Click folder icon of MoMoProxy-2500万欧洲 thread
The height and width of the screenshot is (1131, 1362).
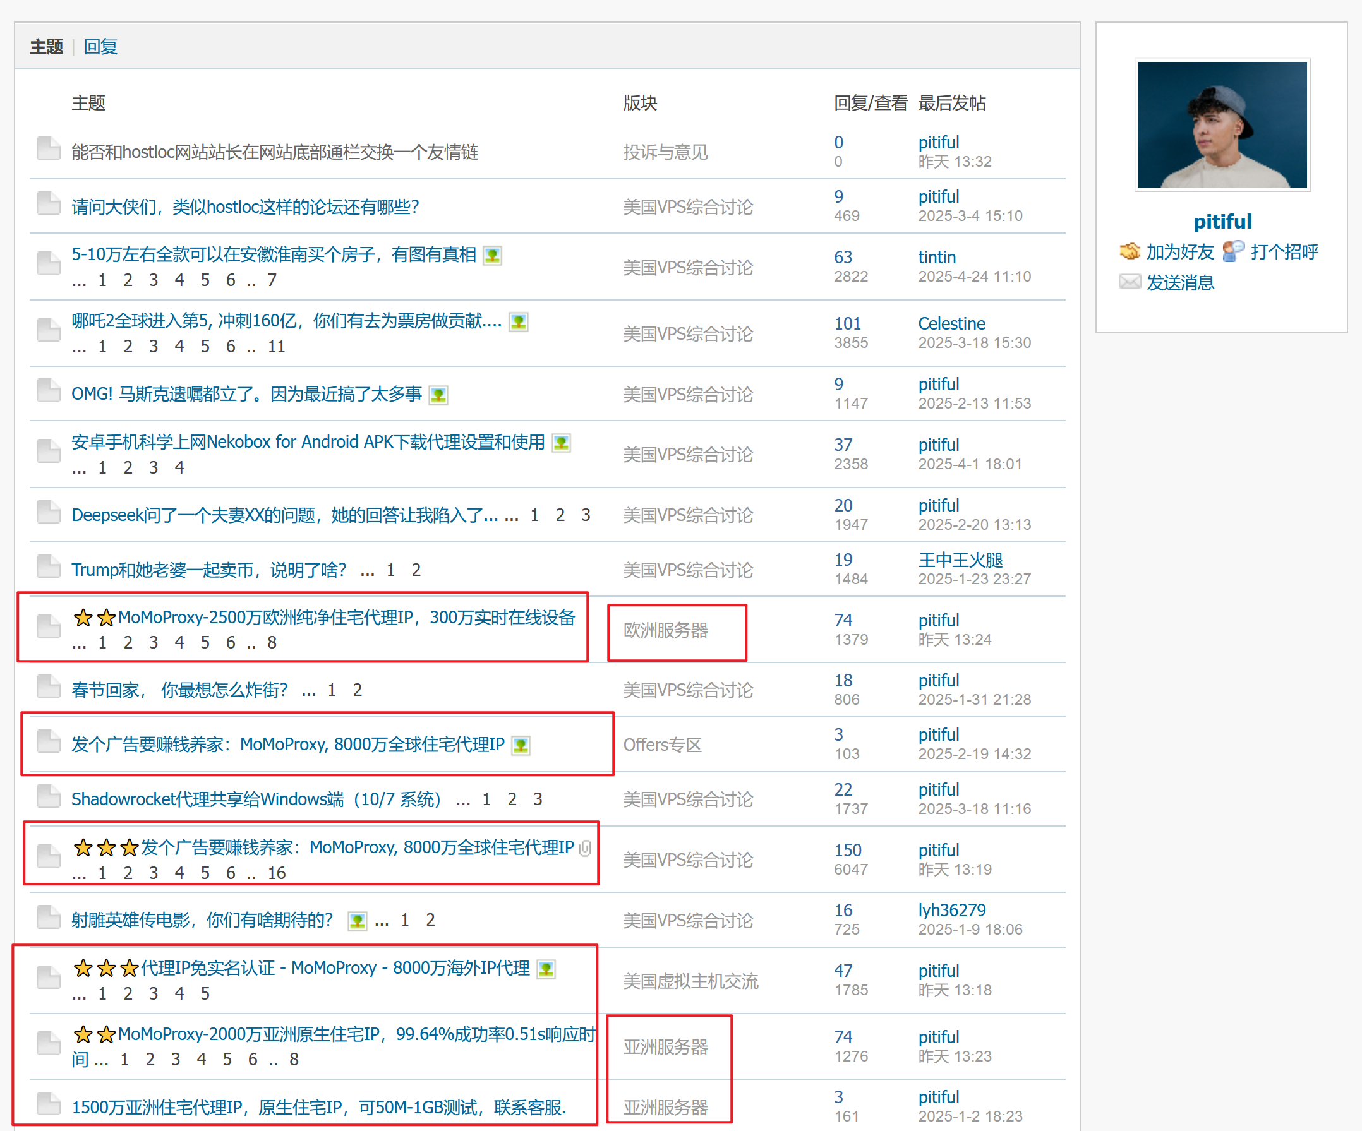(x=49, y=626)
